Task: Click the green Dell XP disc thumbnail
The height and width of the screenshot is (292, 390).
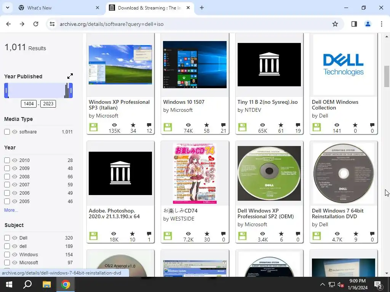Action: tap(269, 173)
